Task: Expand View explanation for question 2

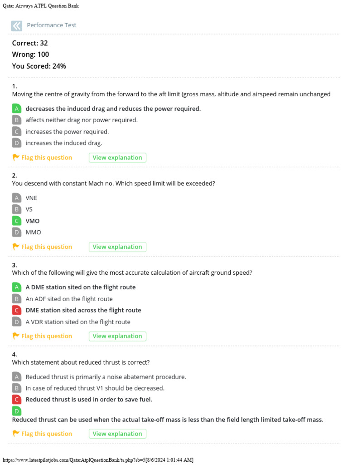Action: 117,247
